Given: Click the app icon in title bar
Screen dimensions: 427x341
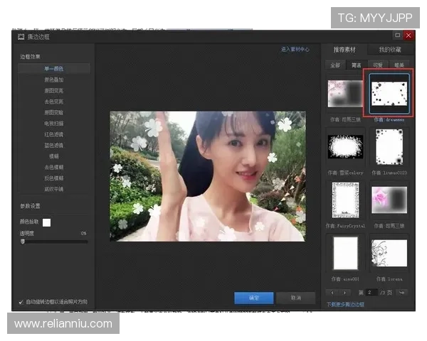Looking at the screenshot, I should click(21, 35).
